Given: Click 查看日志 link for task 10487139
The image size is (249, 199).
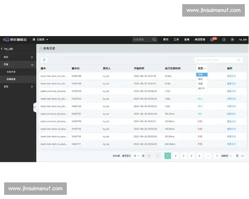Looking at the screenshot, I should coord(232,76).
